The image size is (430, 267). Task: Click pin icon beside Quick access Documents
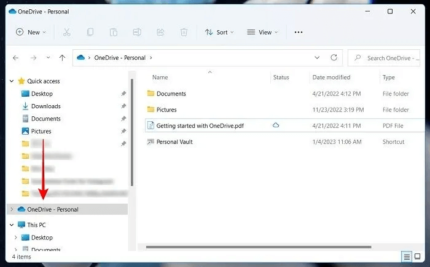tap(123, 119)
